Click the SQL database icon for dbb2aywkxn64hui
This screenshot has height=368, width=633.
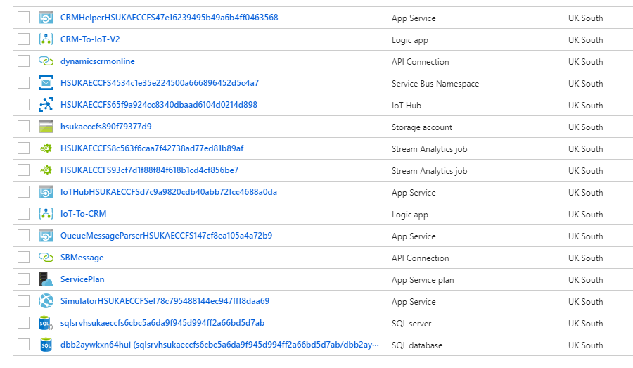(46, 345)
